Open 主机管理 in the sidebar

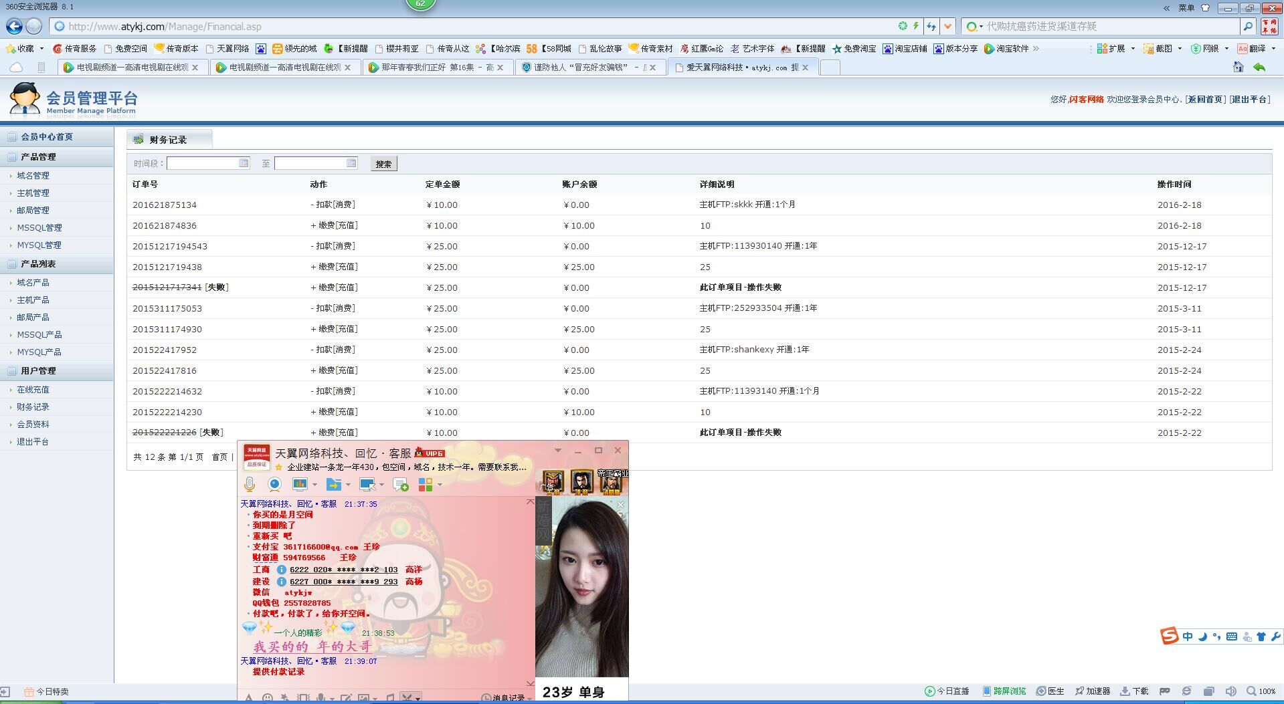(x=33, y=193)
